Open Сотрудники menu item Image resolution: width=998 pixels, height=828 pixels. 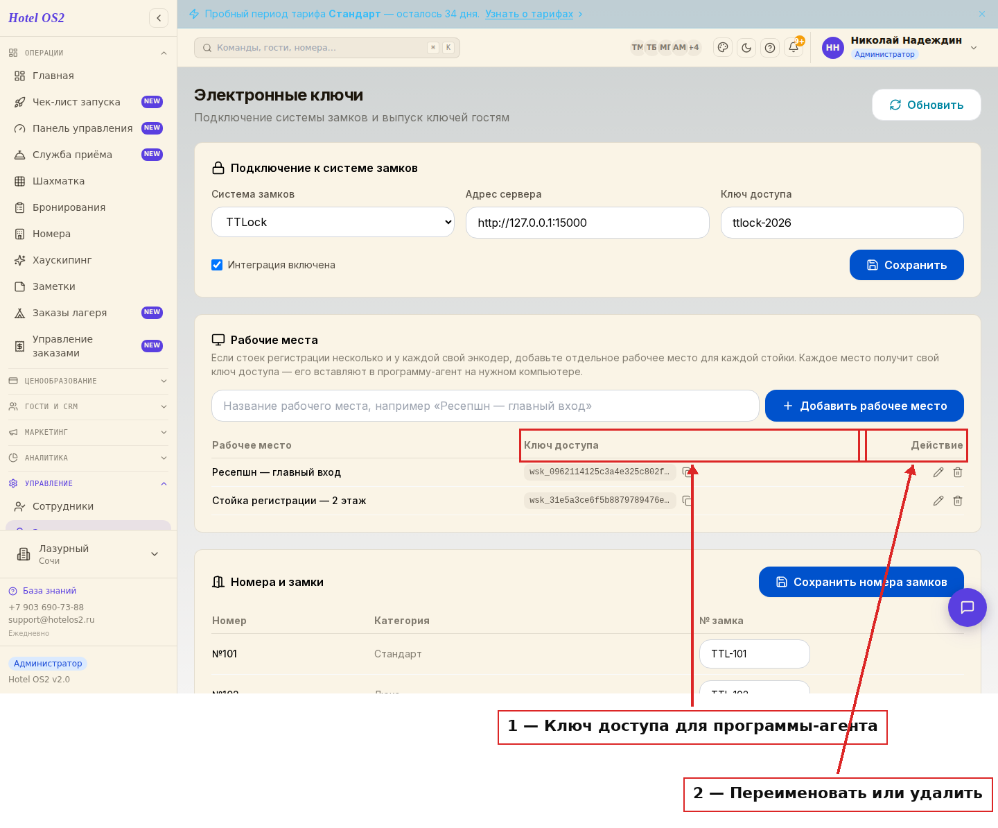click(88, 506)
